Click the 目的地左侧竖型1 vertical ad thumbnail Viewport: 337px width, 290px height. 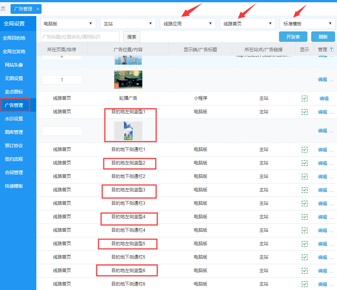pyautogui.click(x=128, y=131)
